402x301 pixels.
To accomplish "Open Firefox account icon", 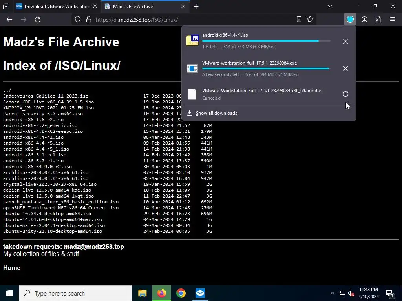I will pyautogui.click(x=365, y=20).
